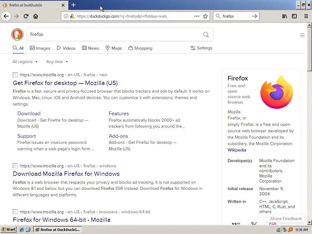Click the Share Feedback button
The image size is (312, 234).
[x=286, y=218]
